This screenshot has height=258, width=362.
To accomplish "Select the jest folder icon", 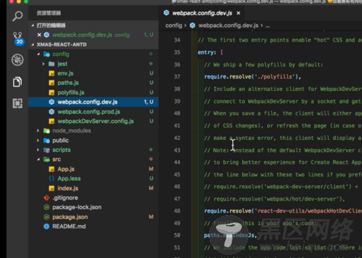I will tap(52, 64).
